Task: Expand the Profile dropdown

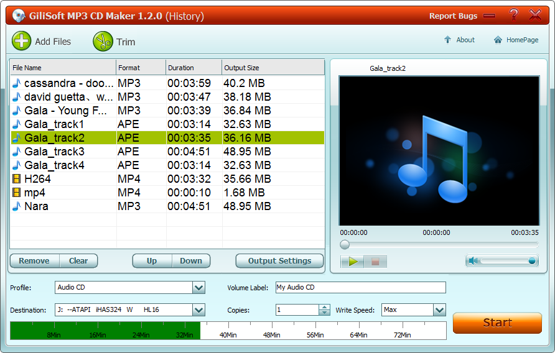Action: point(198,288)
